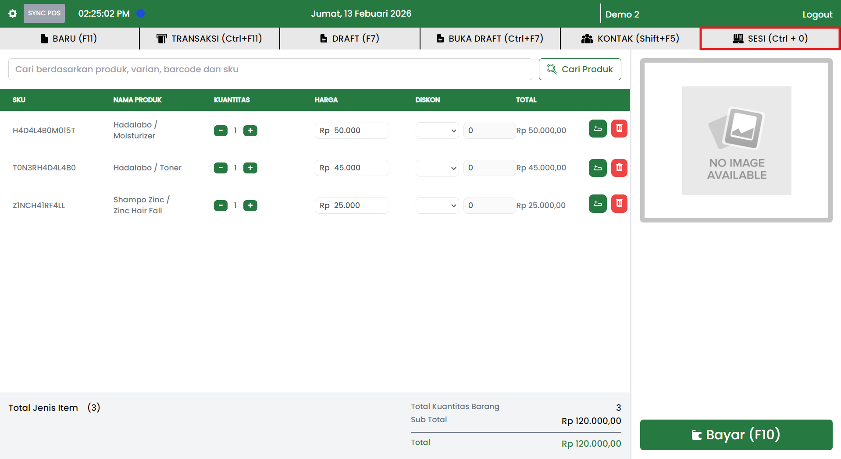Open the TRANSAKSI (Ctrl+F11) tab

tap(209, 39)
